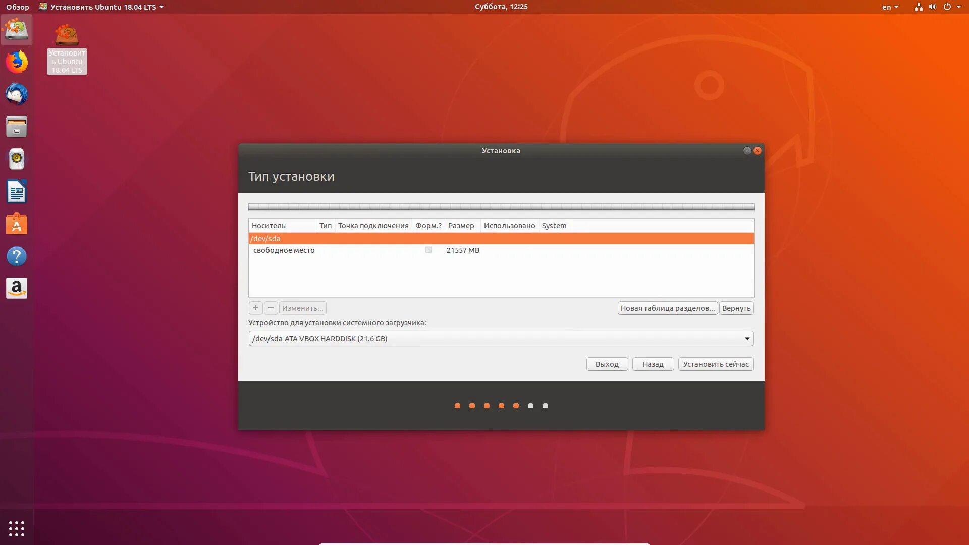
Task: Open Ubuntu Software center icon
Action: point(17,224)
